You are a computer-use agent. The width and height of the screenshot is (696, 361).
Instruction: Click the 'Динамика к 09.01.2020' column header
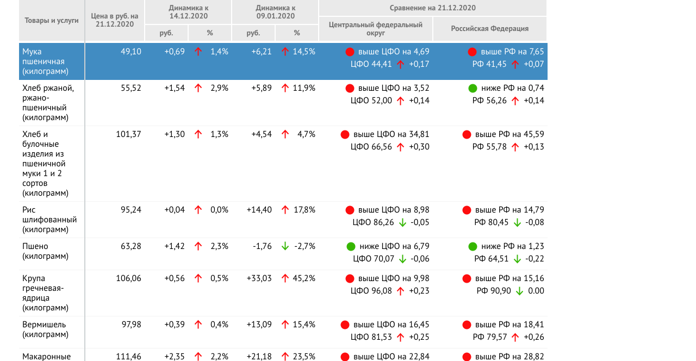coord(275,12)
